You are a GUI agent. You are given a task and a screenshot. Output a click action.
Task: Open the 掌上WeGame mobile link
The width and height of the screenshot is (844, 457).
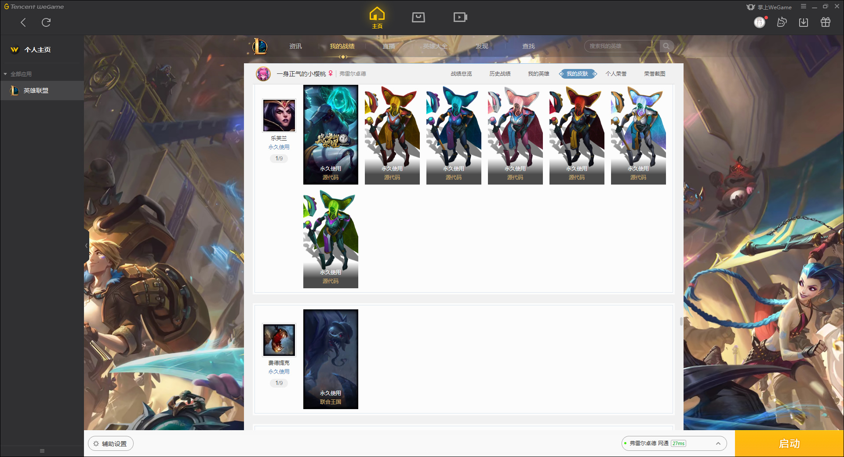coord(769,7)
